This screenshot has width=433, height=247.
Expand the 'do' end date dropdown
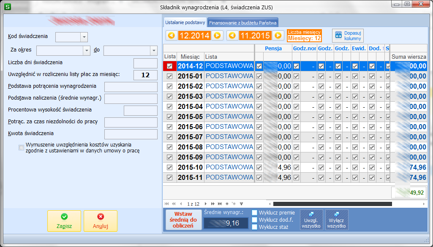click(154, 51)
